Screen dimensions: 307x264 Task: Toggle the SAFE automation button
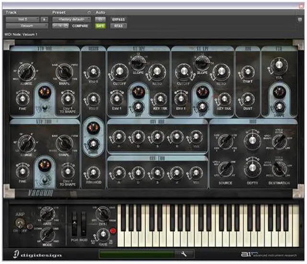(100, 25)
